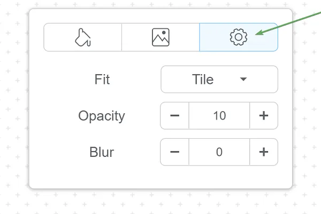Increase opacity with the plus button
This screenshot has height=214, width=321.
point(263,116)
